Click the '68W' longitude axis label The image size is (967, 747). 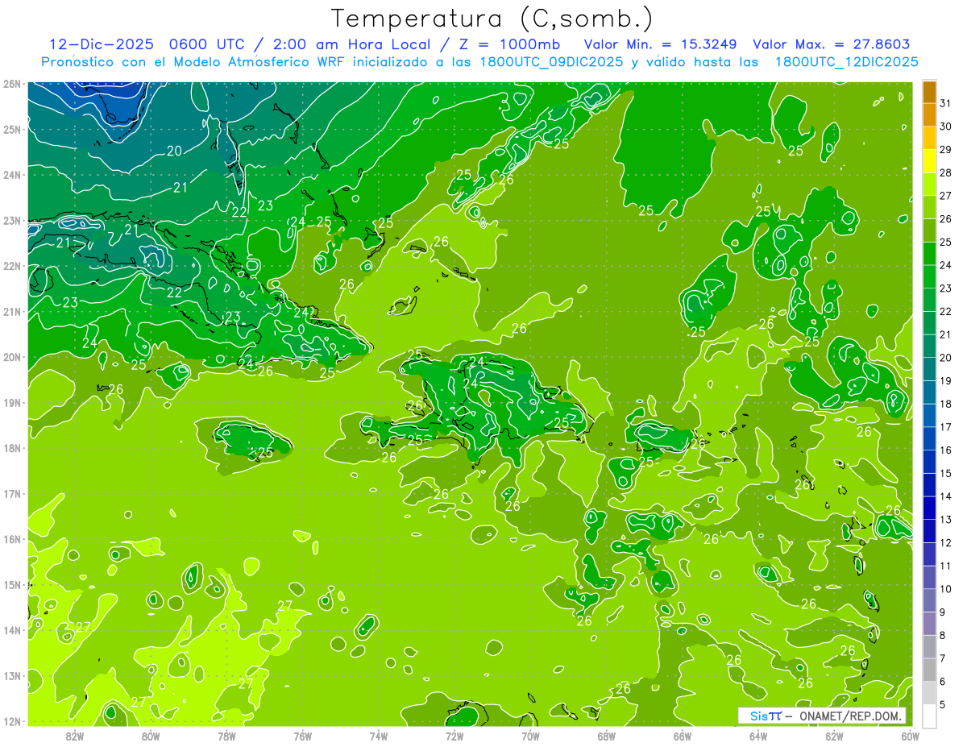point(607,736)
